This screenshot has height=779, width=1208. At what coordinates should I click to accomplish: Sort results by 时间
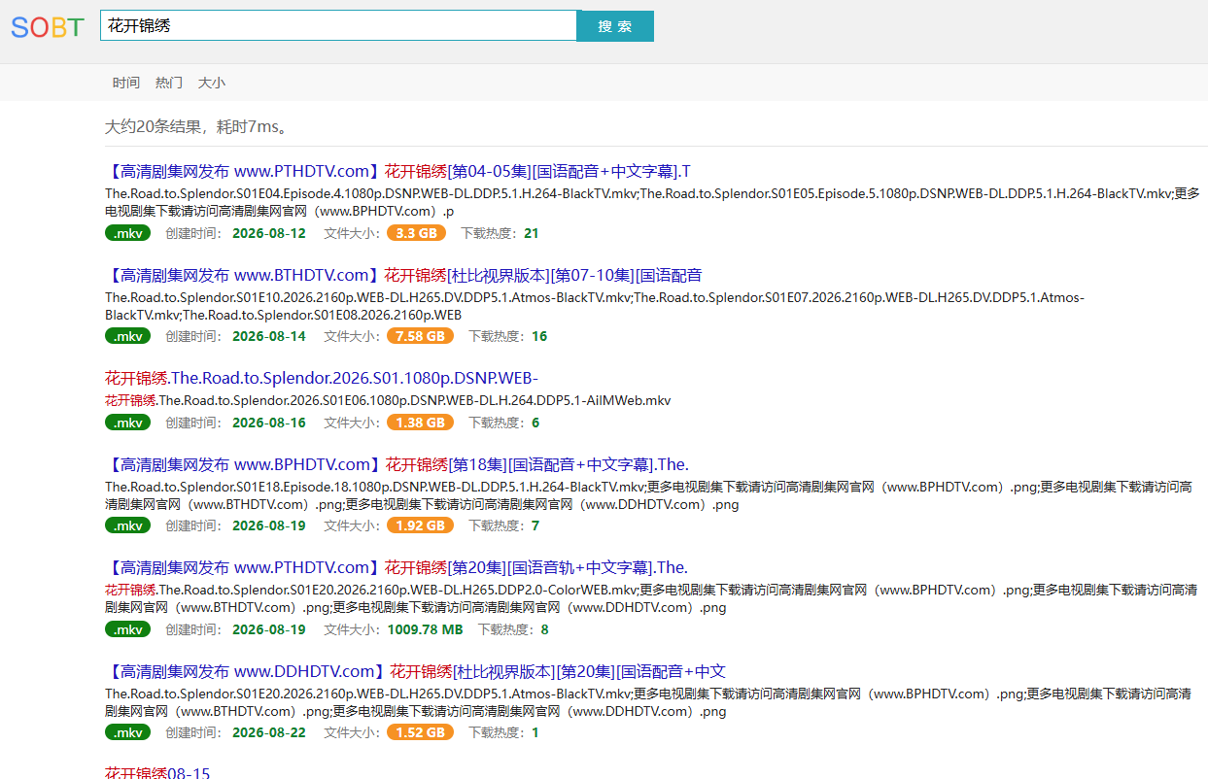(x=126, y=83)
